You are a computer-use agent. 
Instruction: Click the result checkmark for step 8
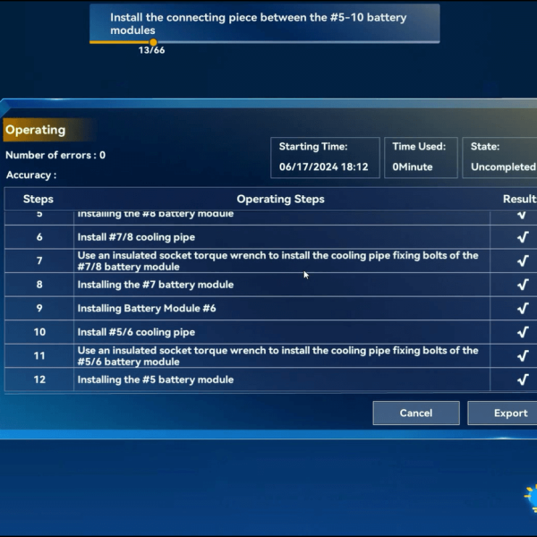[x=523, y=285]
